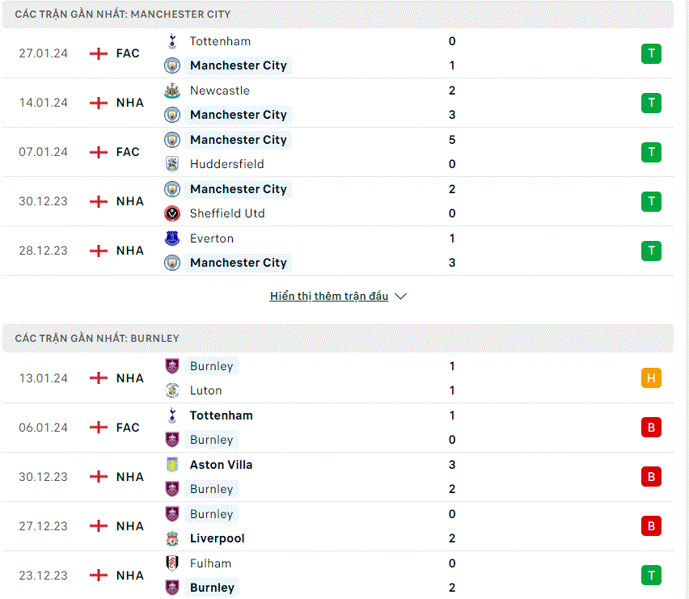Click the chevron beside Hiển thị thêm trận đấu
689x599 pixels.
pos(401,297)
